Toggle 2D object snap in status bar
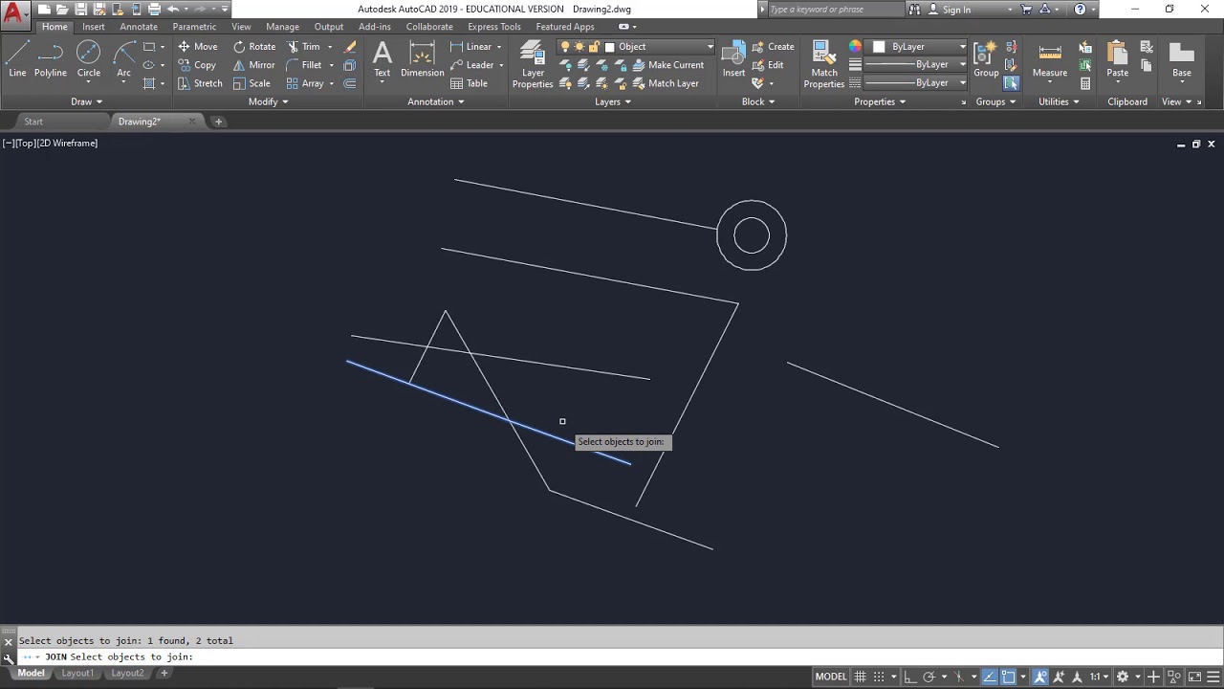The image size is (1224, 689). tap(1009, 677)
